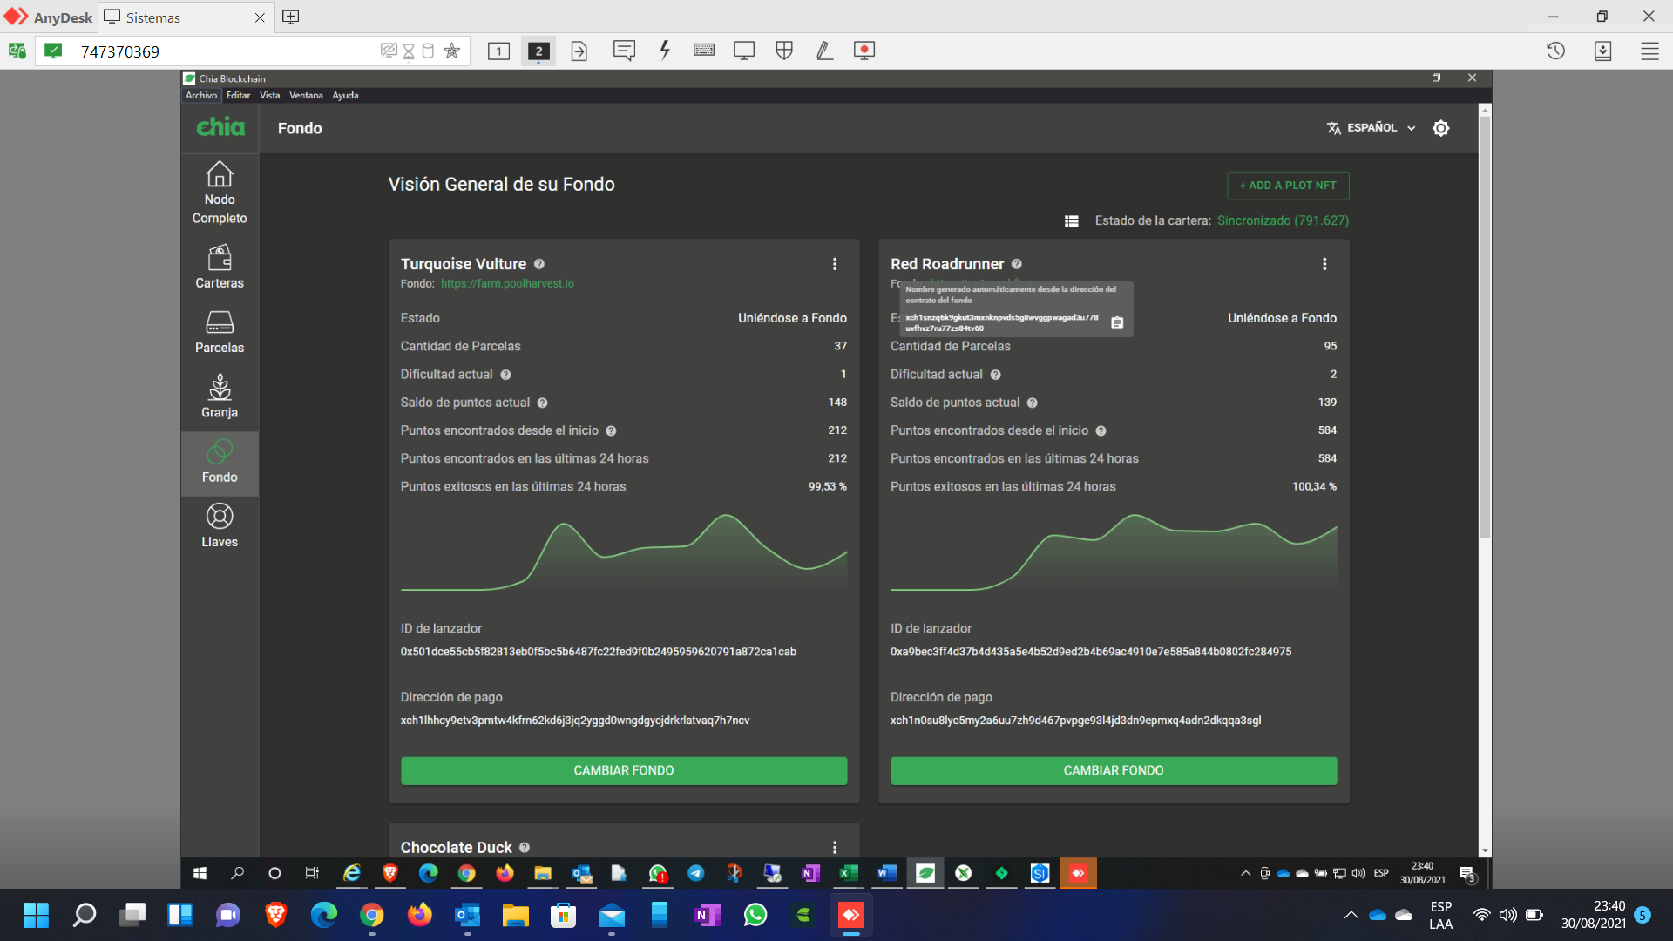The width and height of the screenshot is (1673, 941).
Task: Select remote monitor 1 in AnyDesk
Action: [x=498, y=51]
